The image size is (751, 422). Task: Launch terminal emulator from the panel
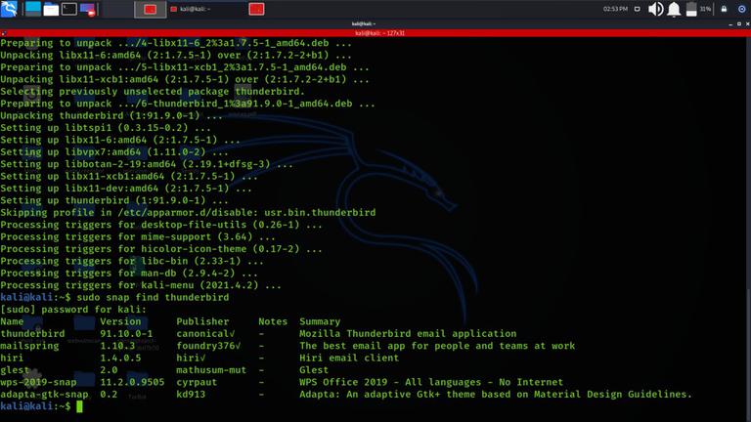click(69, 9)
